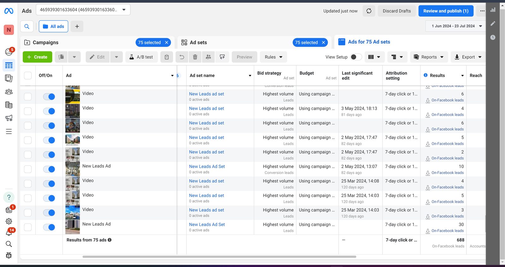Open the settings gear in sidebar

(x=9, y=221)
